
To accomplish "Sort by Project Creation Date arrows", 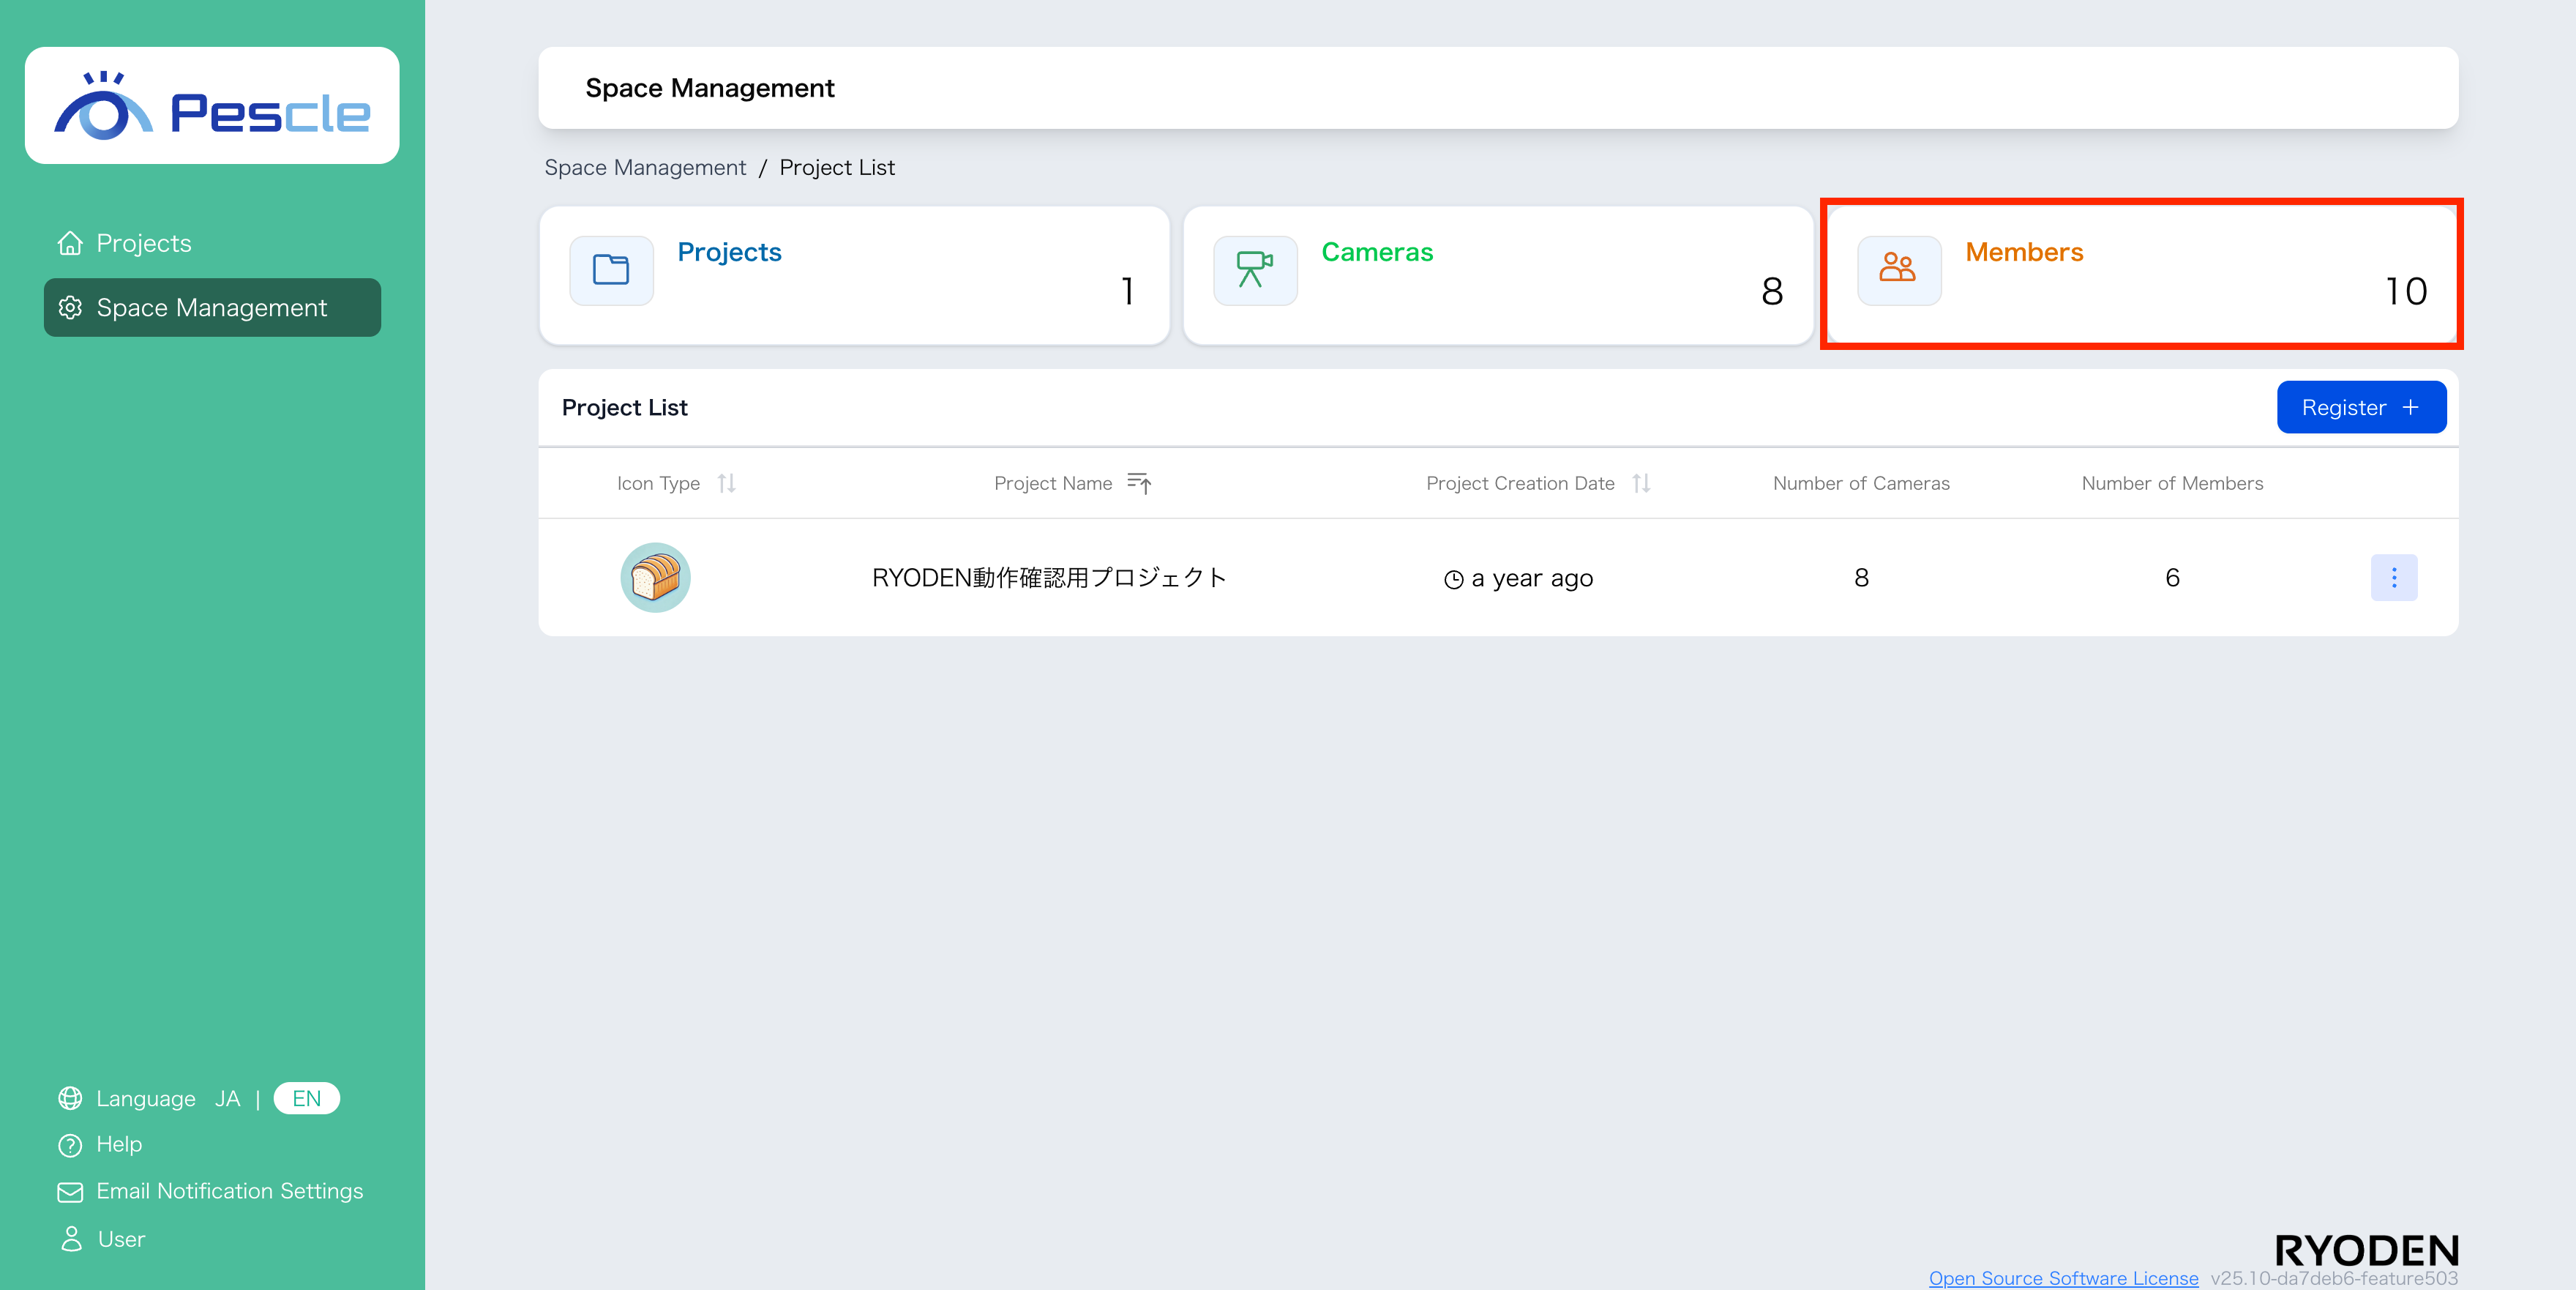I will tap(1641, 483).
